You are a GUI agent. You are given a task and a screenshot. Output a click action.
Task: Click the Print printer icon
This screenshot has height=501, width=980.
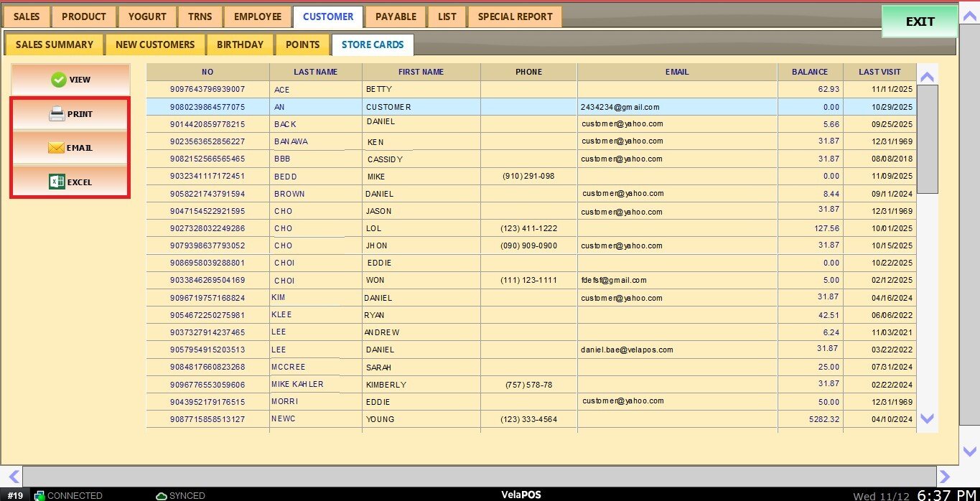click(x=57, y=114)
